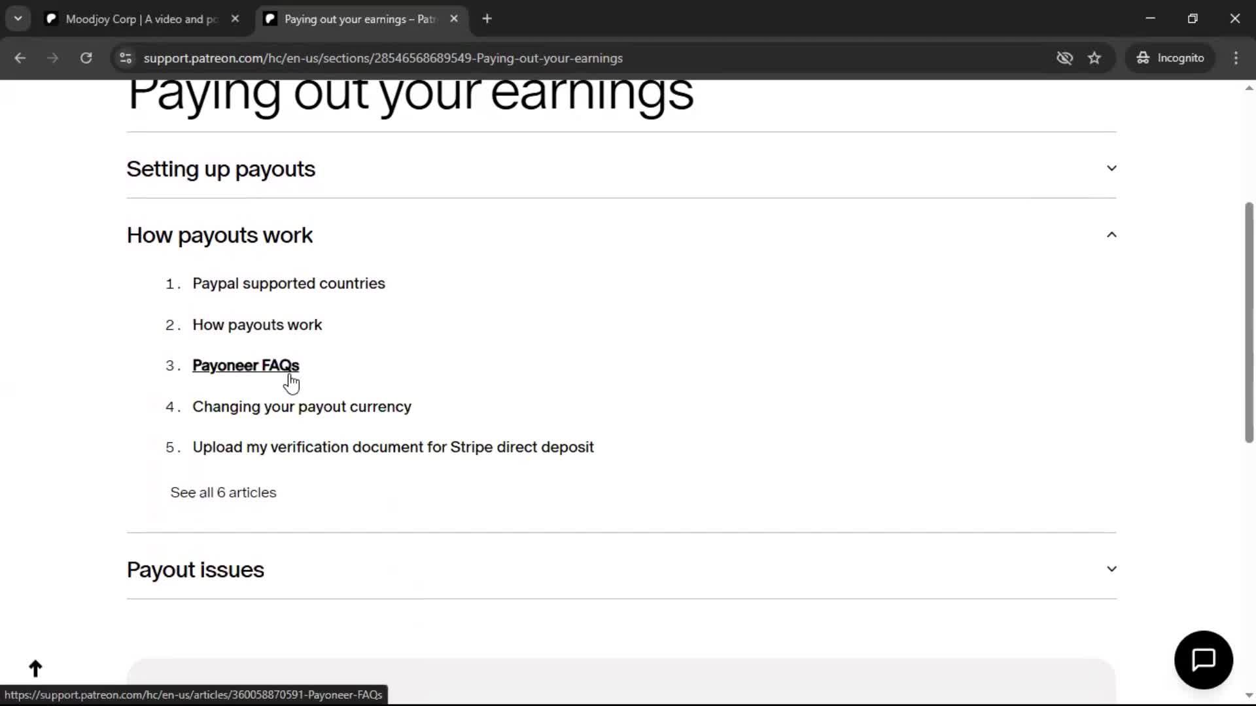Click the Setting up payouts heading
Screen dimensions: 1256x706
(221, 169)
